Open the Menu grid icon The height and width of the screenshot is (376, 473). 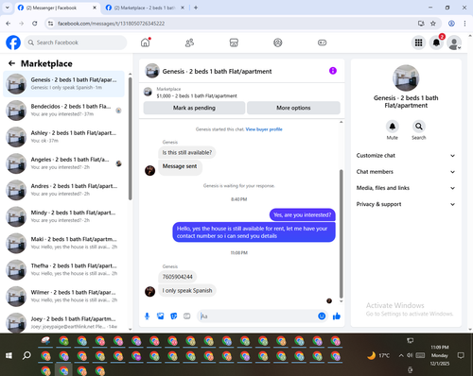pyautogui.click(x=418, y=43)
